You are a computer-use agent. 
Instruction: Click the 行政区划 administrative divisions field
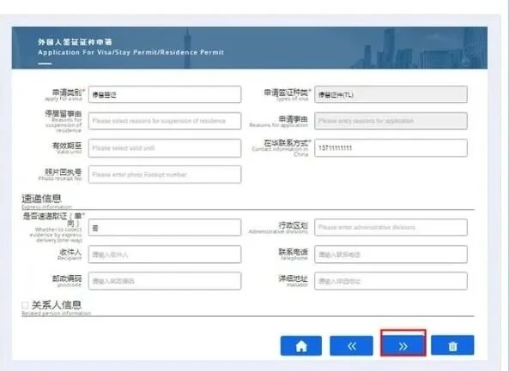click(391, 227)
